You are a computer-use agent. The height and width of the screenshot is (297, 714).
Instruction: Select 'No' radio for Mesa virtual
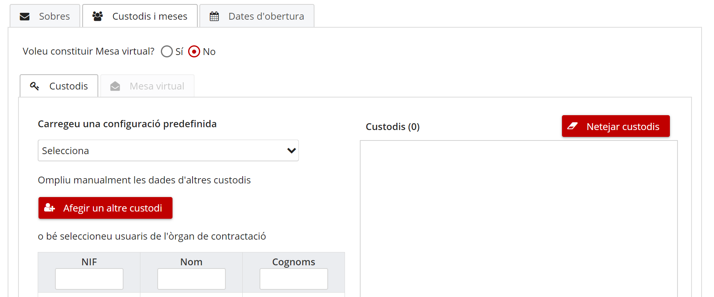point(194,51)
